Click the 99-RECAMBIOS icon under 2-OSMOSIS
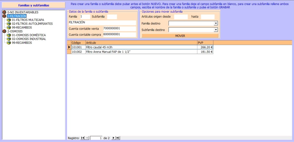Viewport: 294px width, 142px height. coord(9,43)
